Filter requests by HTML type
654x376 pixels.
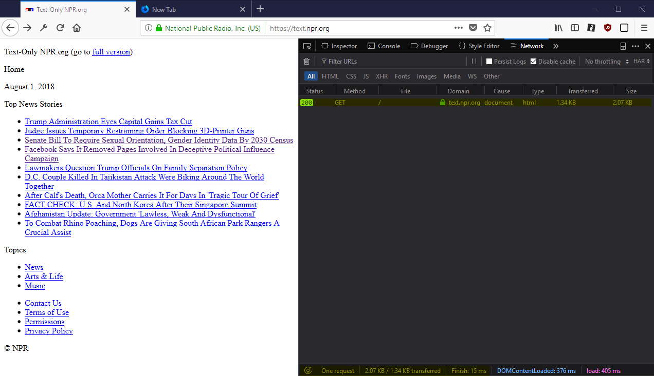click(330, 76)
